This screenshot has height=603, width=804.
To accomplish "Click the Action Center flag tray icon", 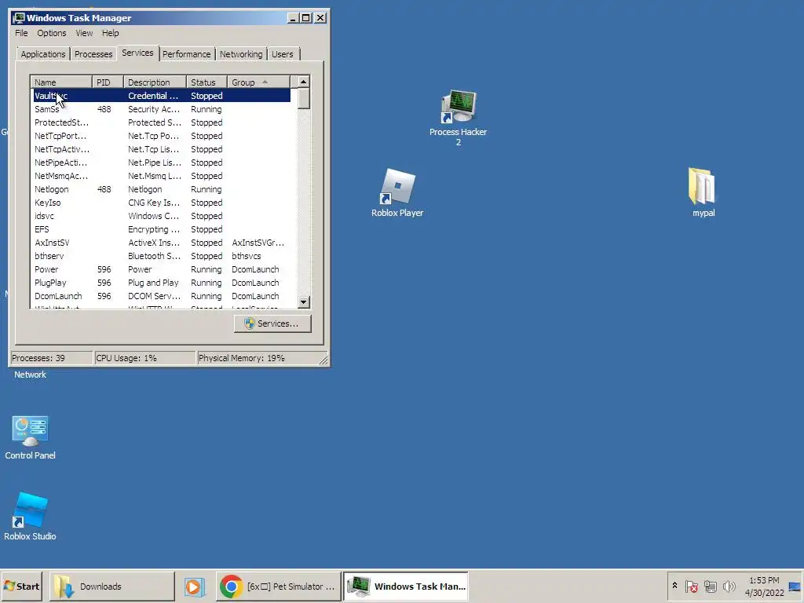I will click(x=691, y=586).
